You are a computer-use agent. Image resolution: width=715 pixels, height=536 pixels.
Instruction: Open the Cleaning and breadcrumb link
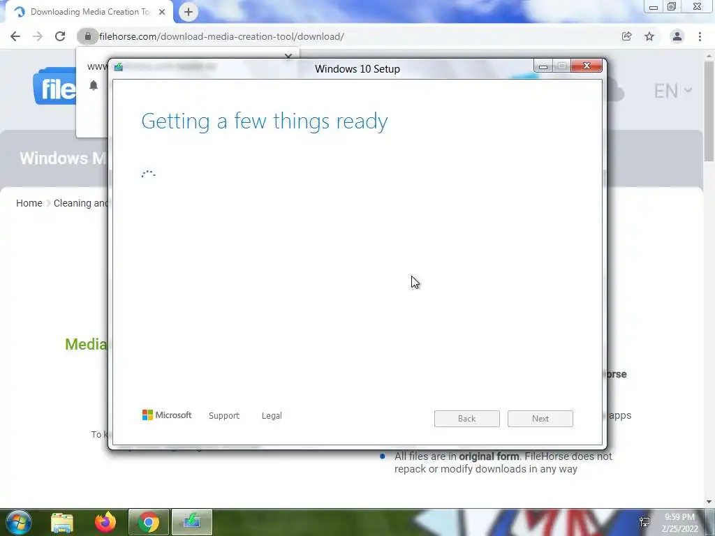[x=81, y=203]
